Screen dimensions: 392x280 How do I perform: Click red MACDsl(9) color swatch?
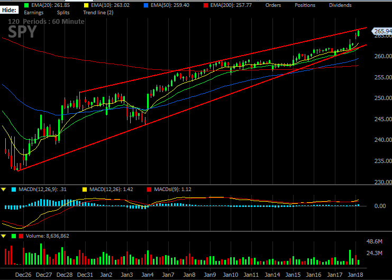pyautogui.click(x=149, y=189)
